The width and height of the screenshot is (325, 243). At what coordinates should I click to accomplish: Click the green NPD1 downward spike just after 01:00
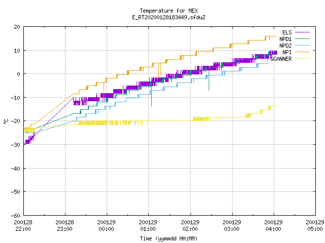tap(151, 95)
